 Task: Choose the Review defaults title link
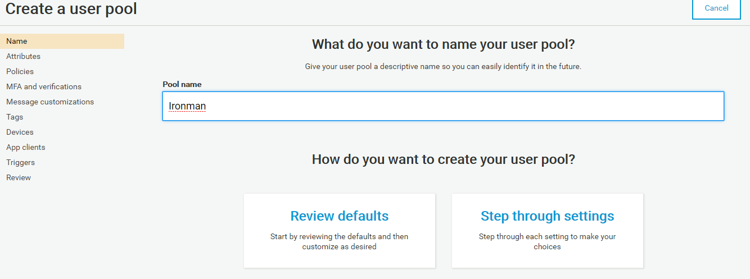pyautogui.click(x=339, y=216)
